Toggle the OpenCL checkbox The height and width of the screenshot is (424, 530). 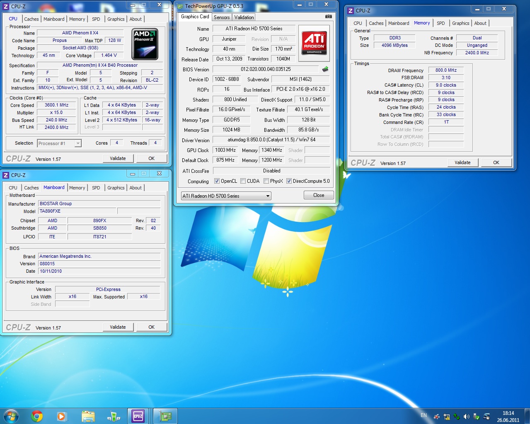pos(217,181)
